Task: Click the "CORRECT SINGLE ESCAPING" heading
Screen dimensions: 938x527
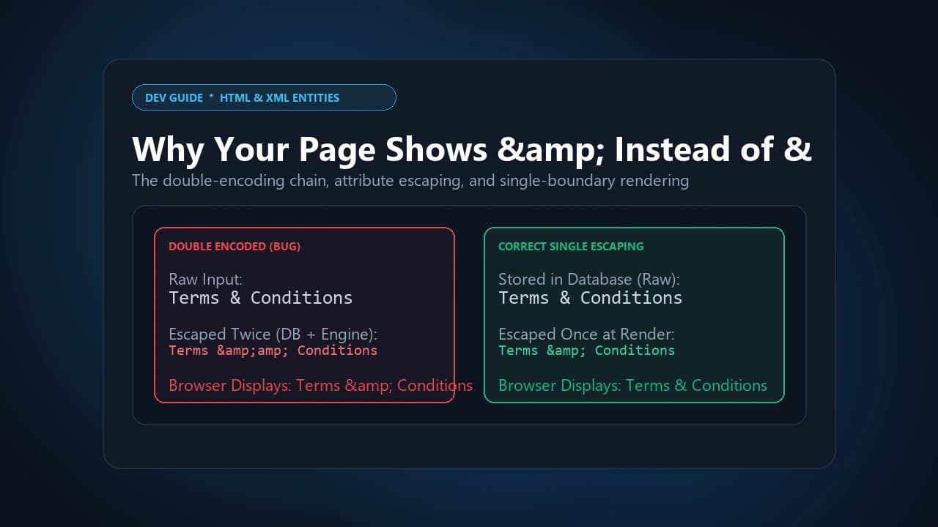Action: 571,247
